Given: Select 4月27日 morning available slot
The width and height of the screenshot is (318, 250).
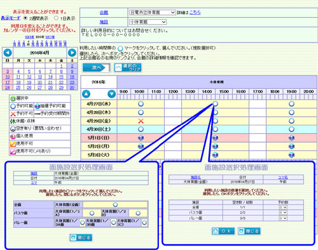Looking at the screenshot, I should tap(141, 104).
